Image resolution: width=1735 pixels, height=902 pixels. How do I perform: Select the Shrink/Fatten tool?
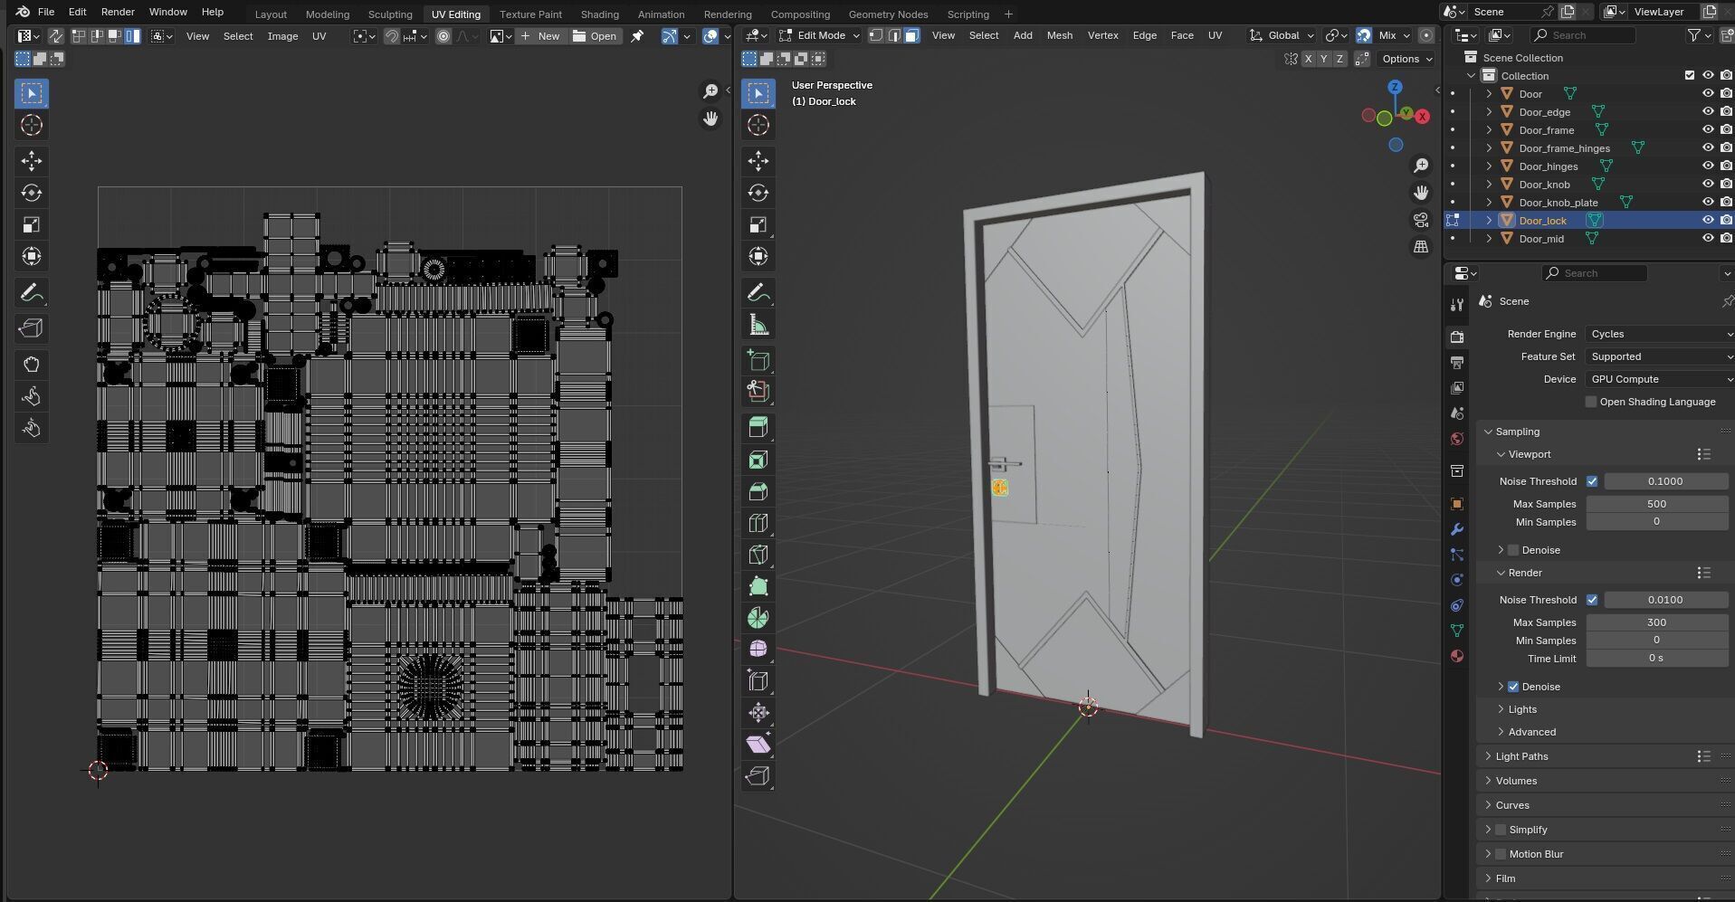(758, 713)
